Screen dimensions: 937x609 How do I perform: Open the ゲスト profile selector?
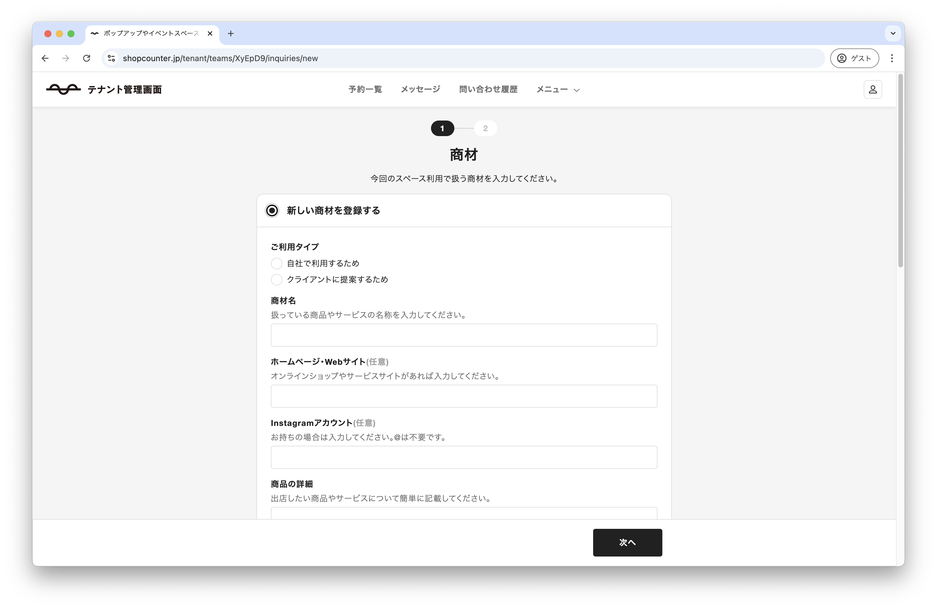click(854, 58)
